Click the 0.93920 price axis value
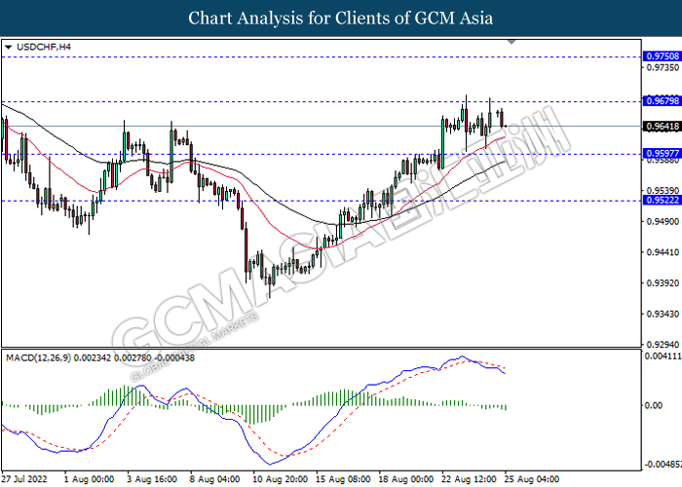 663,282
